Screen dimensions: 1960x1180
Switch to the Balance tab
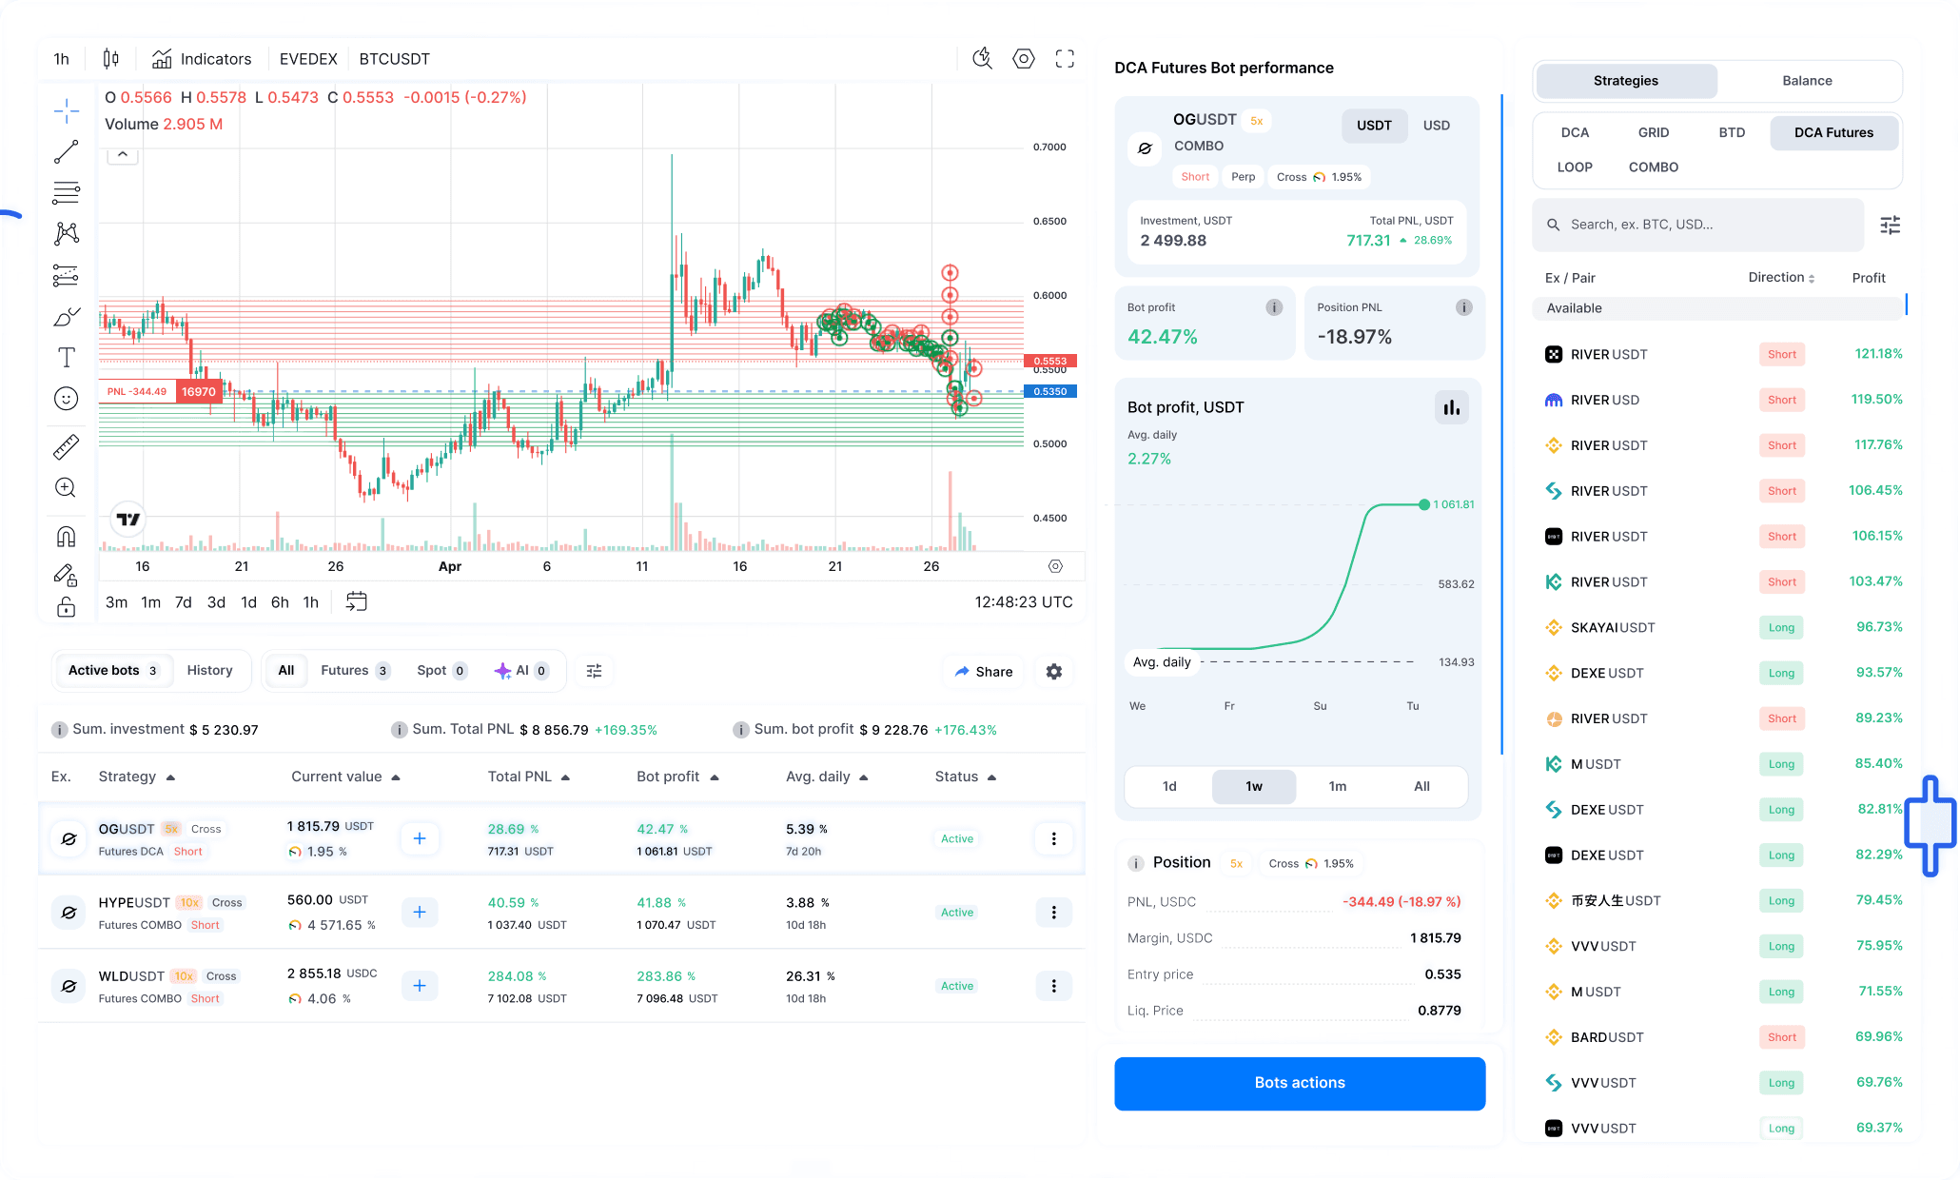point(1808,81)
